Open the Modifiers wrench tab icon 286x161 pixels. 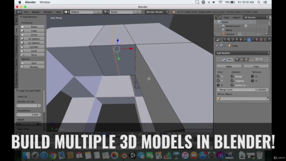[x=249, y=40]
